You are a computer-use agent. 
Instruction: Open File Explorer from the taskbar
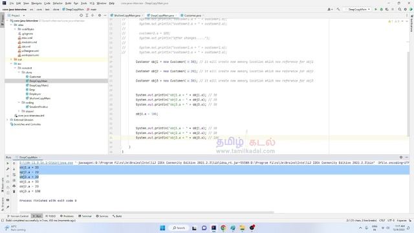pyautogui.click(x=242, y=228)
